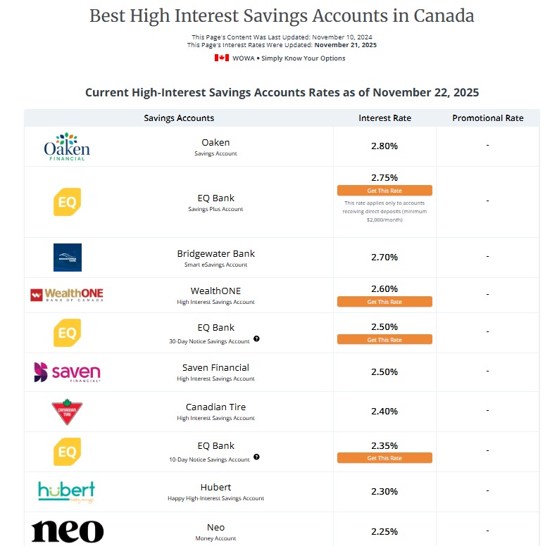Click the Oaken Financial logo
Image resolution: width=545 pixels, height=546 pixels.
click(x=67, y=146)
